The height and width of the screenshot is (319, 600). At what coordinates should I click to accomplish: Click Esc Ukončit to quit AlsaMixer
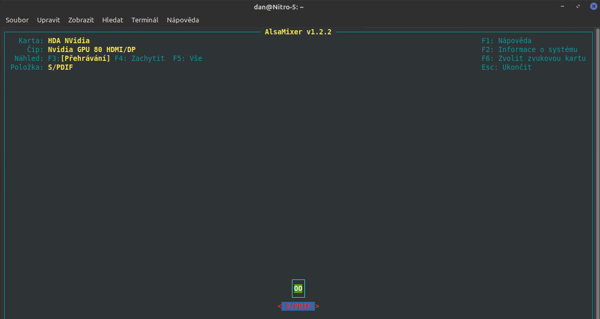[506, 67]
